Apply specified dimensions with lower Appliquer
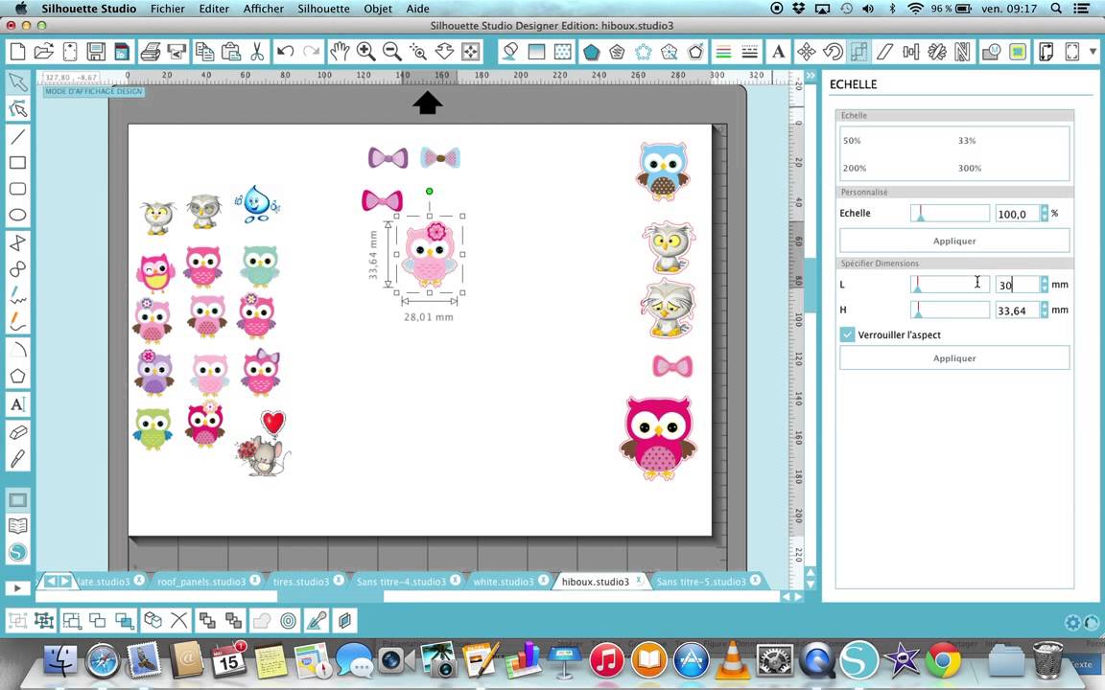The image size is (1105, 690). point(954,358)
